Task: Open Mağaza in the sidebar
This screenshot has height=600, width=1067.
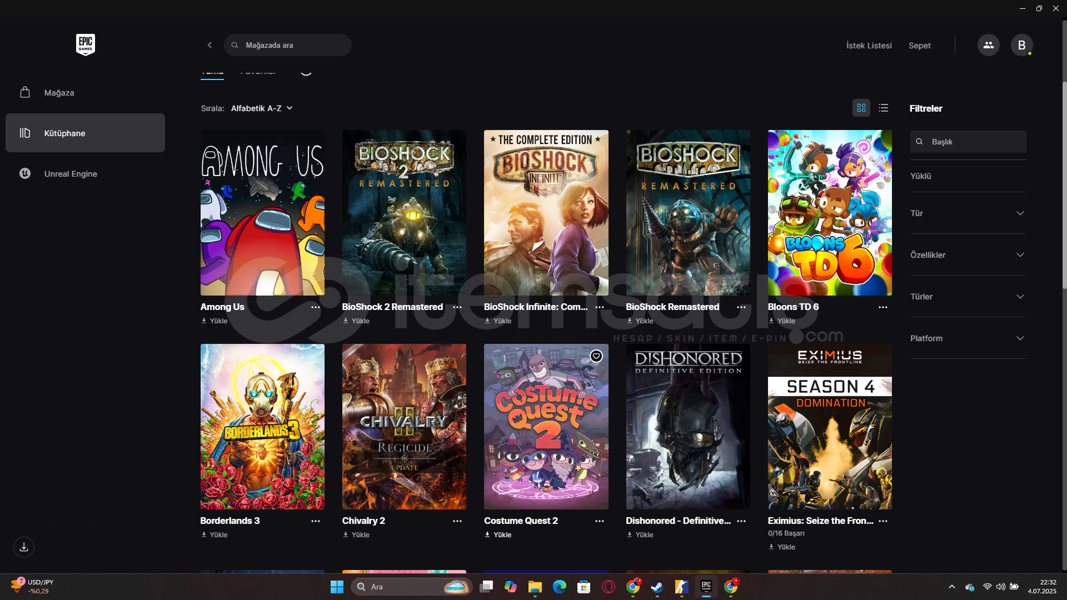Action: pos(85,93)
